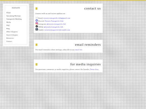Click the 'contact us' heading
The height and width of the screenshot is (109, 146).
pyautogui.click(x=92, y=8)
